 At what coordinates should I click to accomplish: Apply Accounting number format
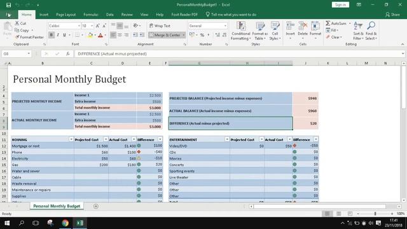point(192,35)
